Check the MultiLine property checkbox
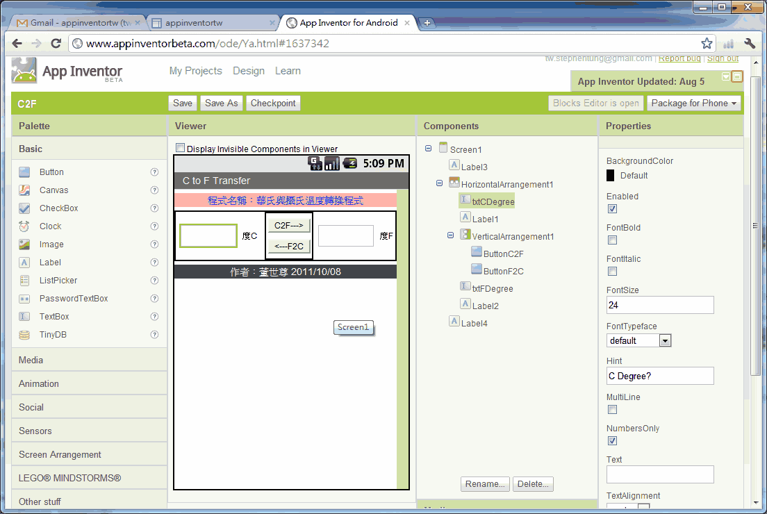 [x=612, y=410]
